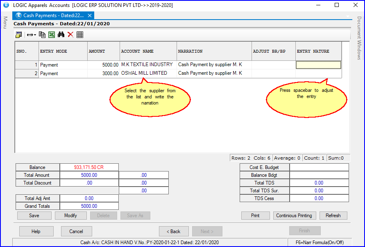365x247 pixels.
Task: Click the F6=Narr Formula(On/Off) status panel
Action: tap(320, 243)
